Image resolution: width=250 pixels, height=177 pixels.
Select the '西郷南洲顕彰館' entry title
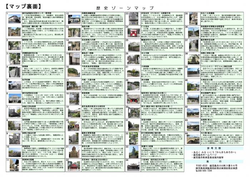point(89,13)
